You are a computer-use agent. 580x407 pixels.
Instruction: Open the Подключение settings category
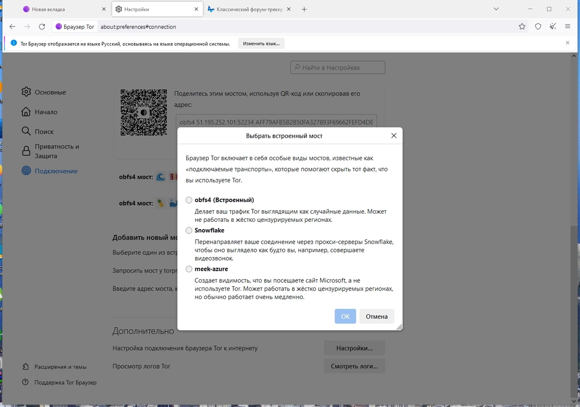pyautogui.click(x=56, y=171)
